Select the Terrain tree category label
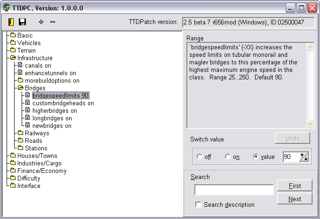The image size is (320, 219). point(26,51)
